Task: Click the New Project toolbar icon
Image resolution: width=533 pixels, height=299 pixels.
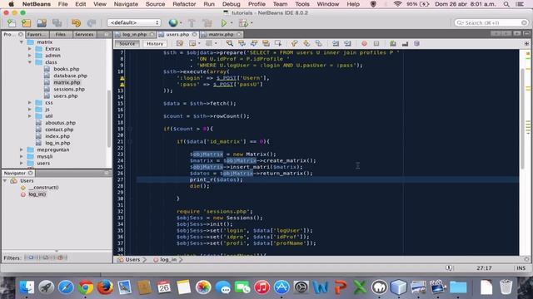Action: tap(26, 23)
